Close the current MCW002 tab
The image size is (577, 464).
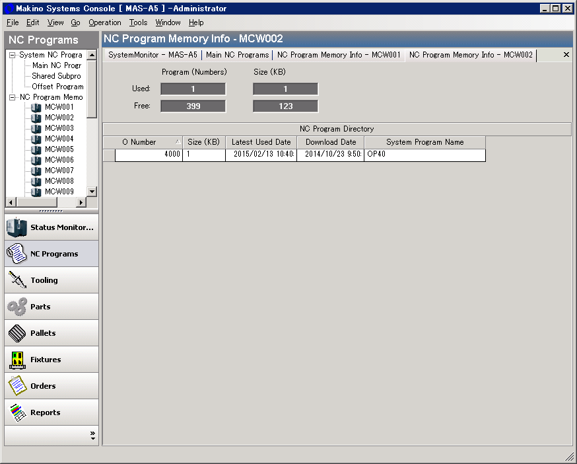[566, 55]
